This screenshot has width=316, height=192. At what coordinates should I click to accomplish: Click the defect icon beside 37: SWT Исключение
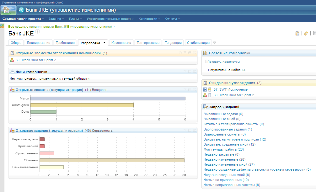tap(205, 89)
